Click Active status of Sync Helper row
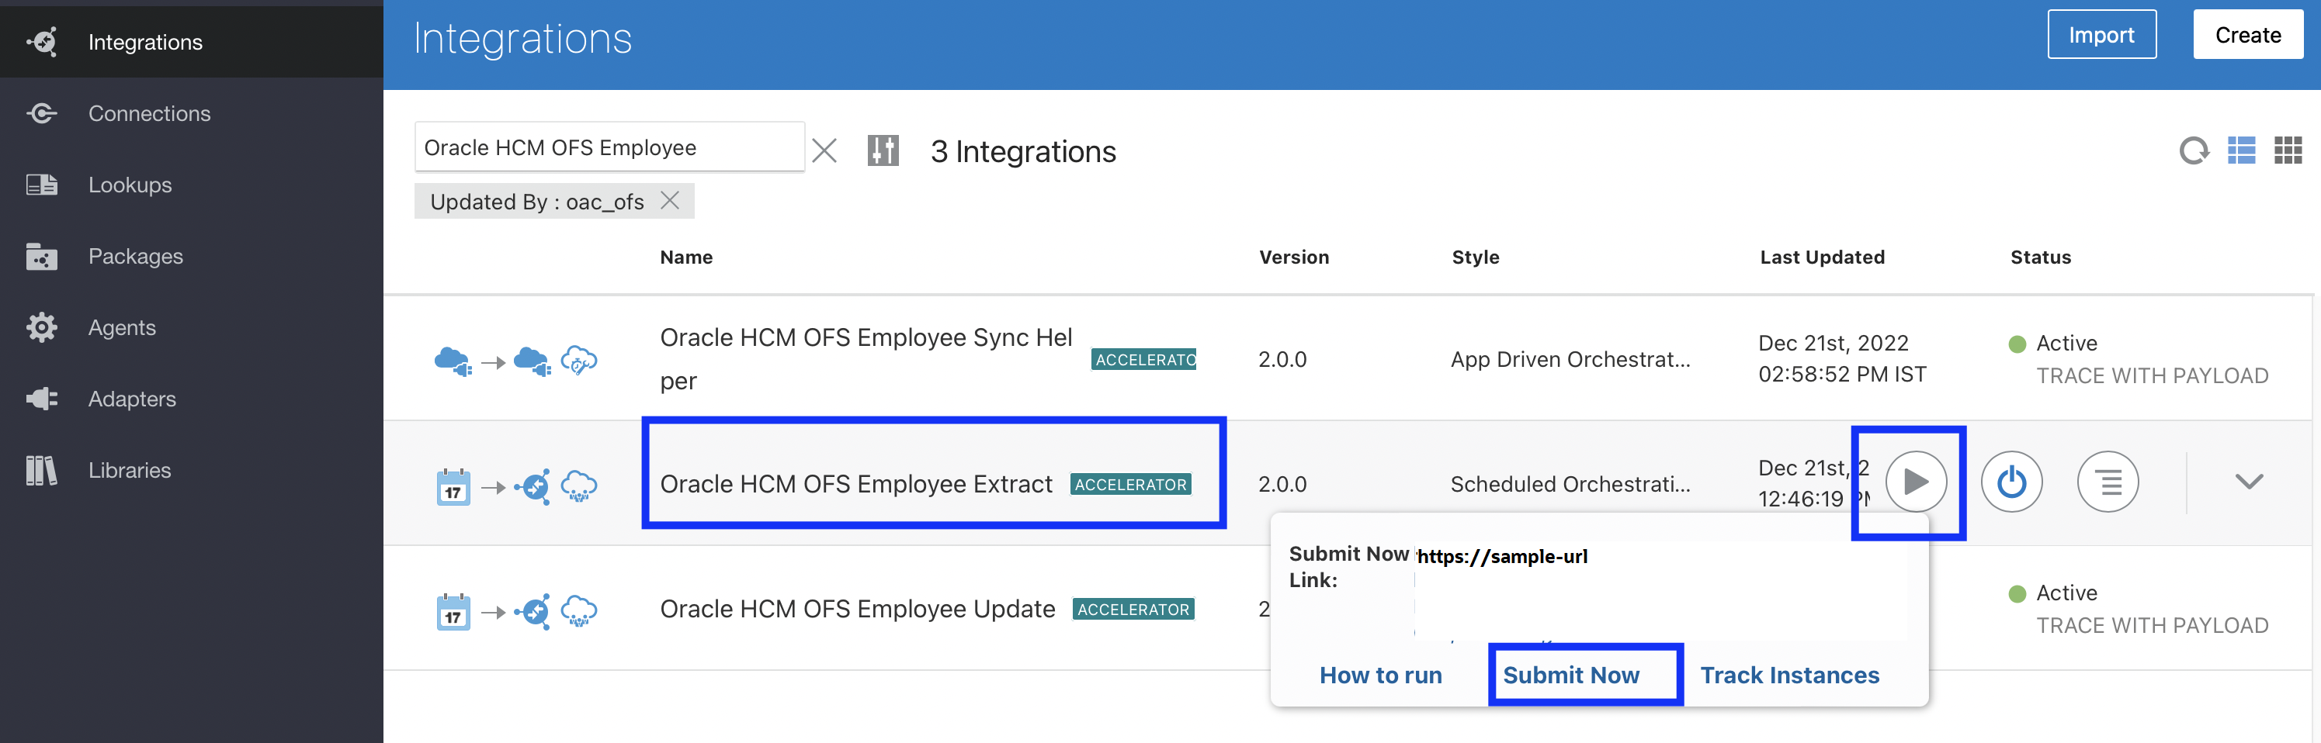 (2066, 343)
